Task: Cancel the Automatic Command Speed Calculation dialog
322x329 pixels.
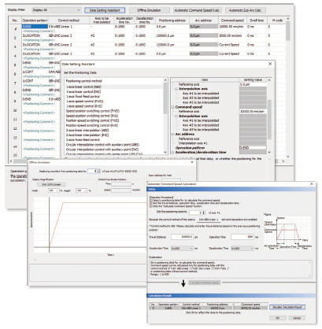Action: pos(297,318)
